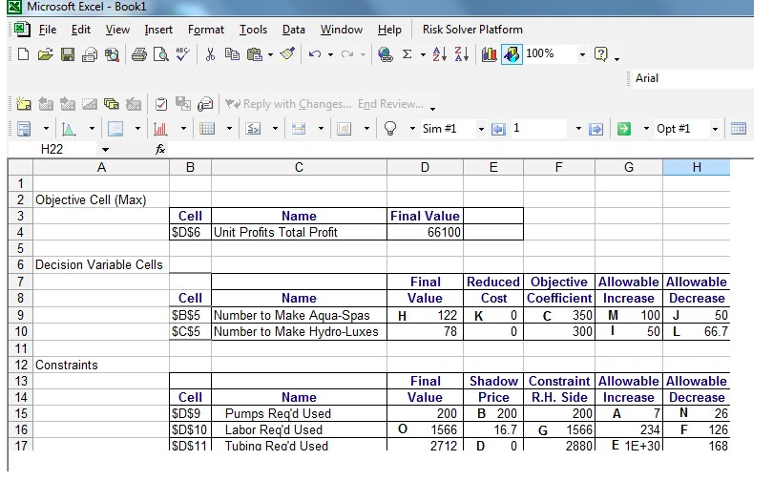This screenshot has height=481, width=773.
Task: Click the AutoSum sigma icon
Action: 407,54
